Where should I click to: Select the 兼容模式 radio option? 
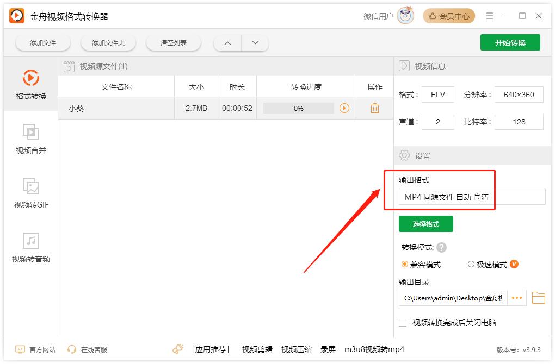[x=404, y=265]
